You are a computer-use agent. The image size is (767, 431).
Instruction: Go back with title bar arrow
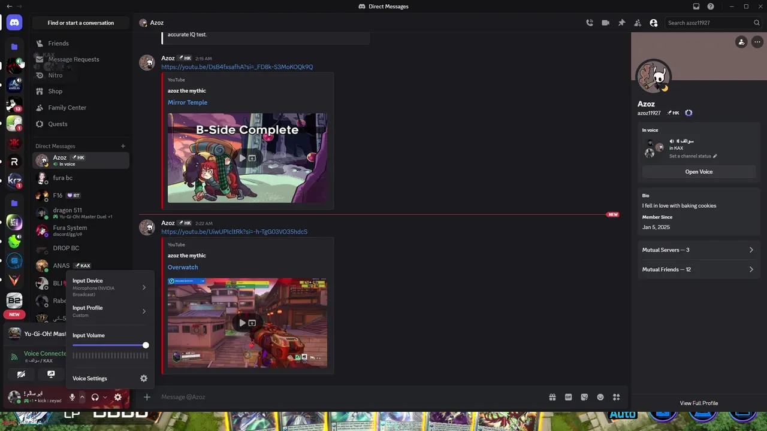click(x=9, y=7)
